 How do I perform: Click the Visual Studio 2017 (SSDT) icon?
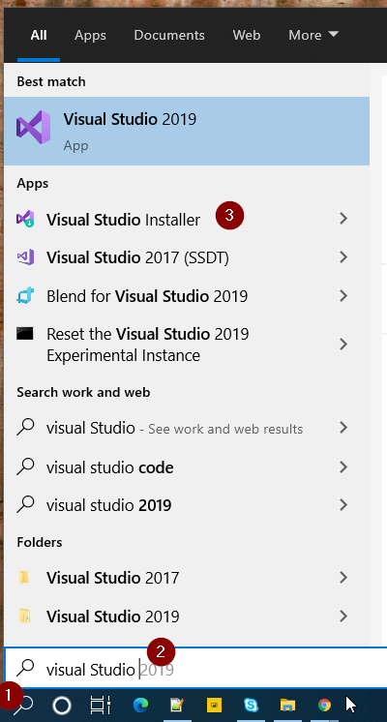click(x=25, y=256)
